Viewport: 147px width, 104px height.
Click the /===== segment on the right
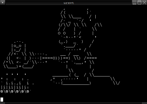(90, 58)
